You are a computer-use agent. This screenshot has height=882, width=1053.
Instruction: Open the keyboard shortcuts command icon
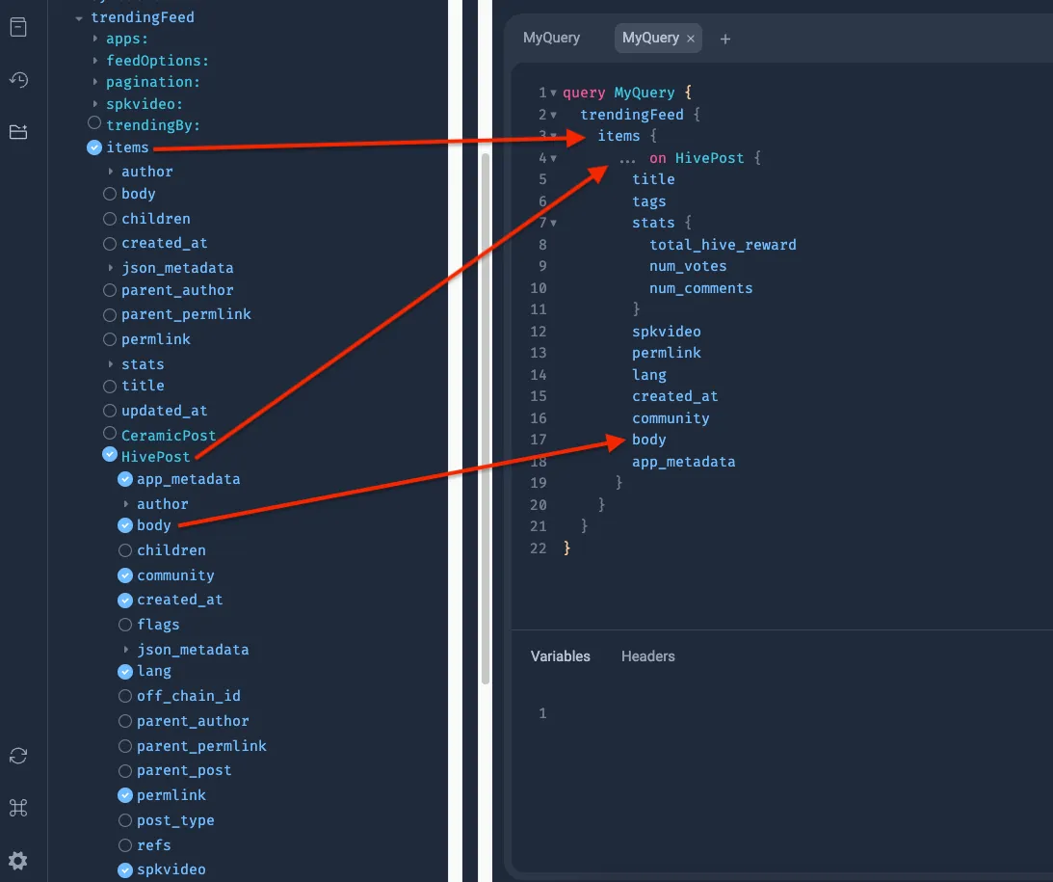(x=18, y=808)
